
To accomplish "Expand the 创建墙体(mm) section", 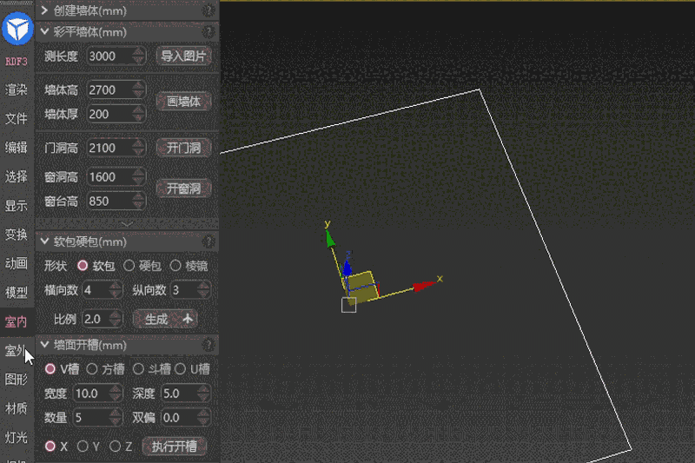I will (x=44, y=10).
